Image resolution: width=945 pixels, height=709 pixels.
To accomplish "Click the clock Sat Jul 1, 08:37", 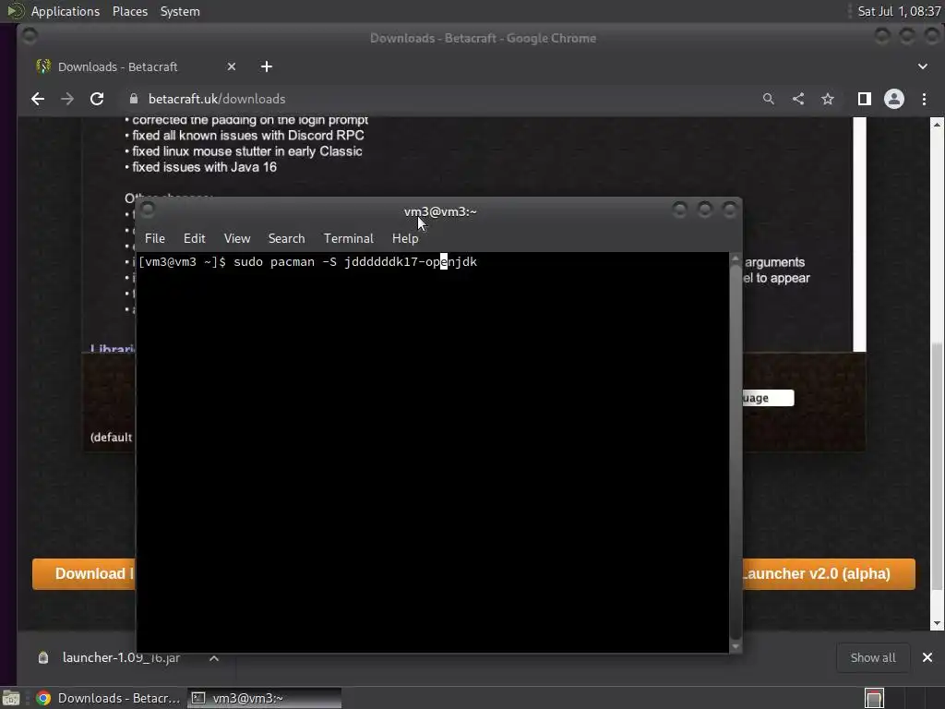I will click(x=899, y=11).
